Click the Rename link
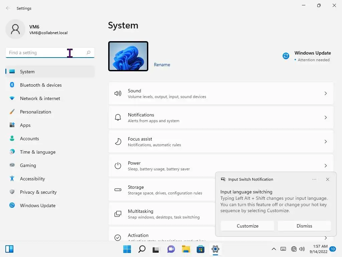Image resolution: width=342 pixels, height=257 pixels. coord(162,65)
